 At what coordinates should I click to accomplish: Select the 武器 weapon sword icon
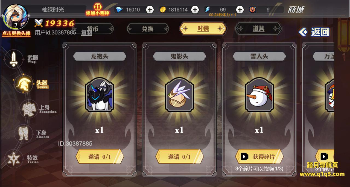point(14,59)
